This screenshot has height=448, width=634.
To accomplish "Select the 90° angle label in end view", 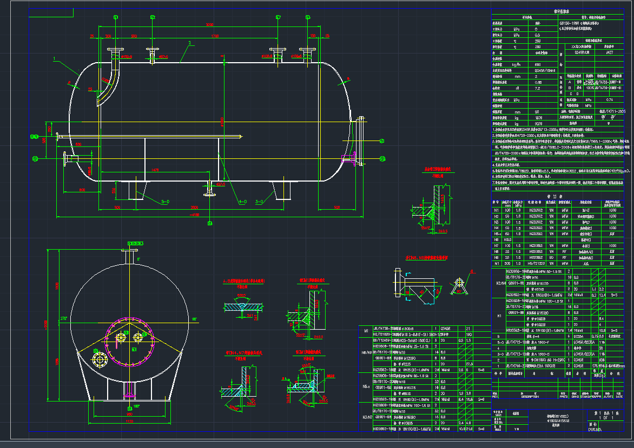I will click(x=194, y=319).
